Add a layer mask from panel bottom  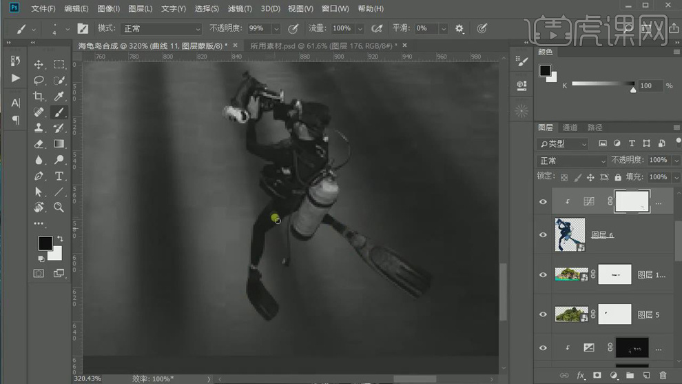[597, 375]
